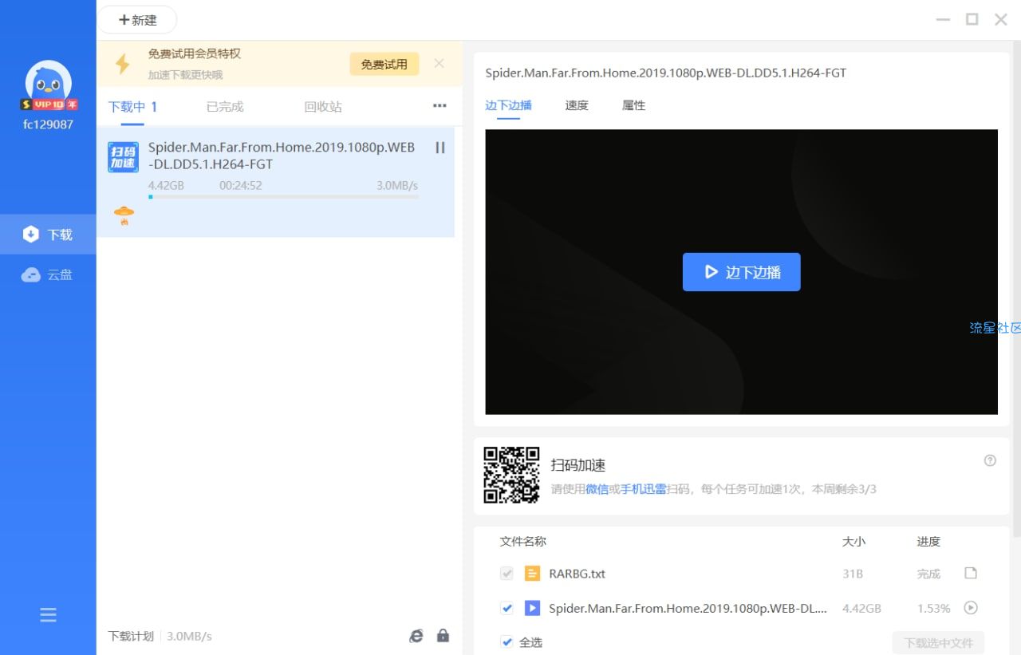Screen dimensions: 1021x655
Task: Click the 4.42GB task size
Action: click(166, 185)
